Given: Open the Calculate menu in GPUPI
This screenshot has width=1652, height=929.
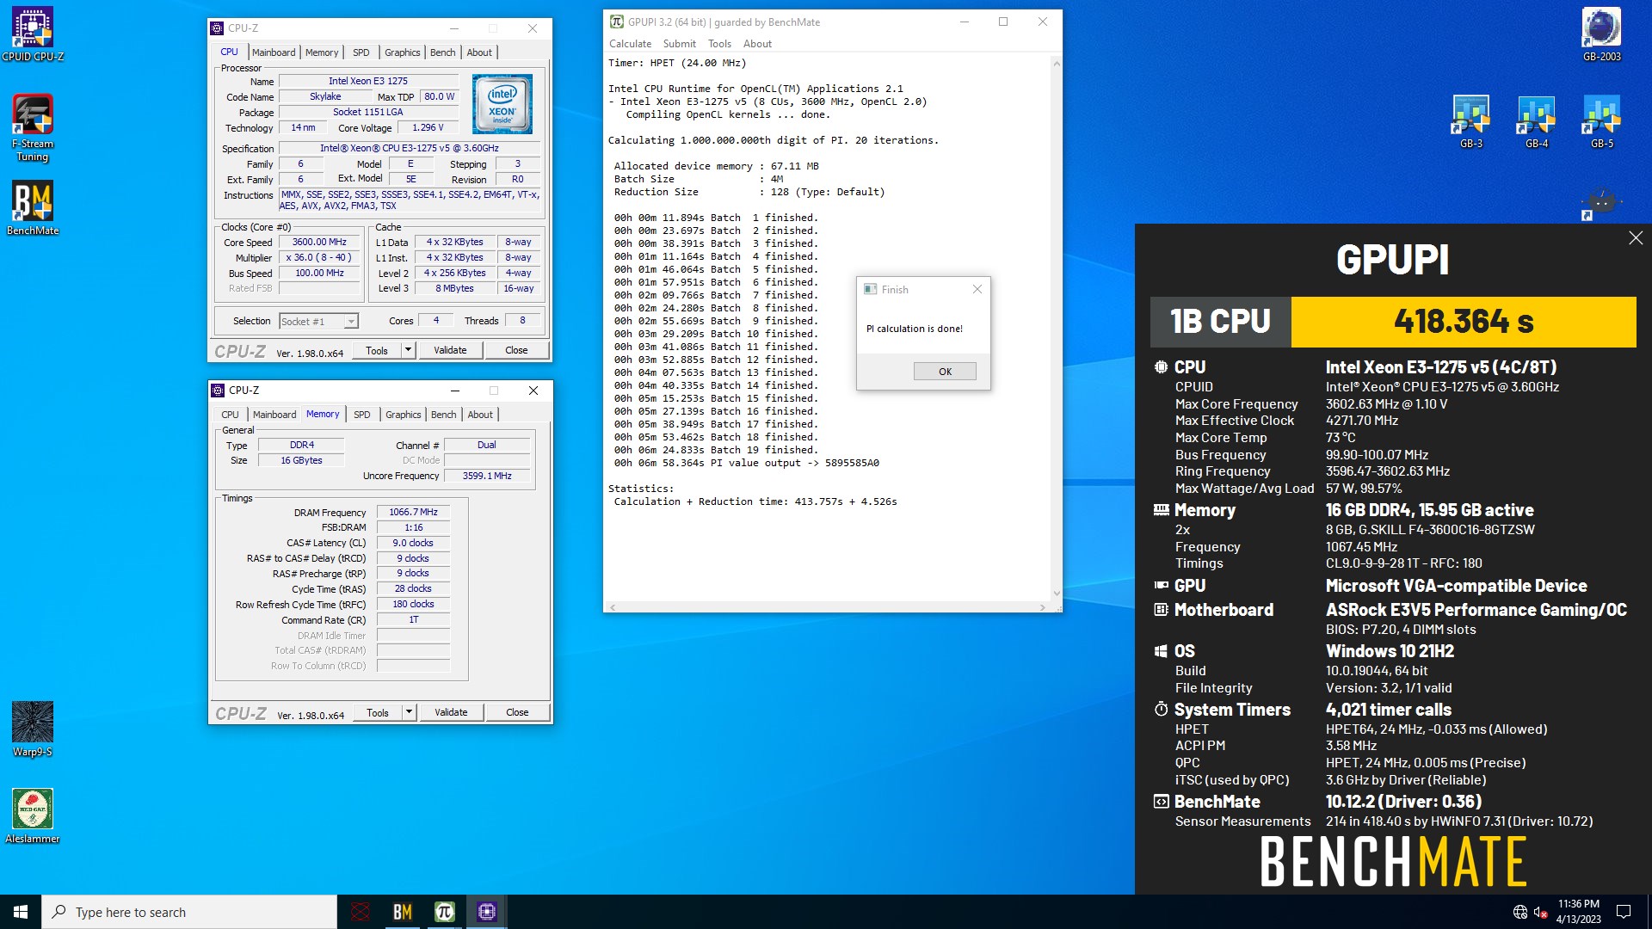Looking at the screenshot, I should [x=631, y=44].
